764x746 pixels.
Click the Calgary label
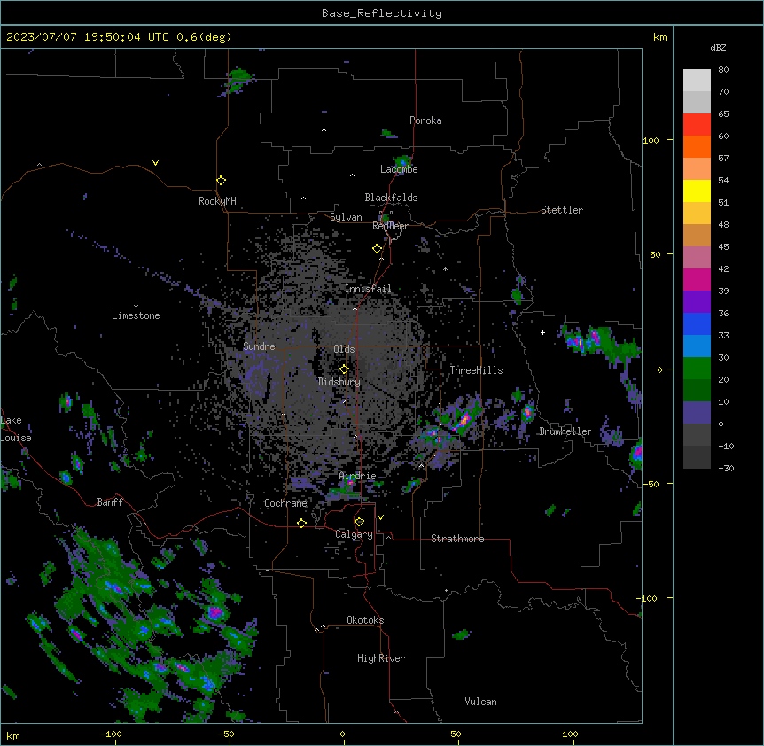click(x=354, y=534)
